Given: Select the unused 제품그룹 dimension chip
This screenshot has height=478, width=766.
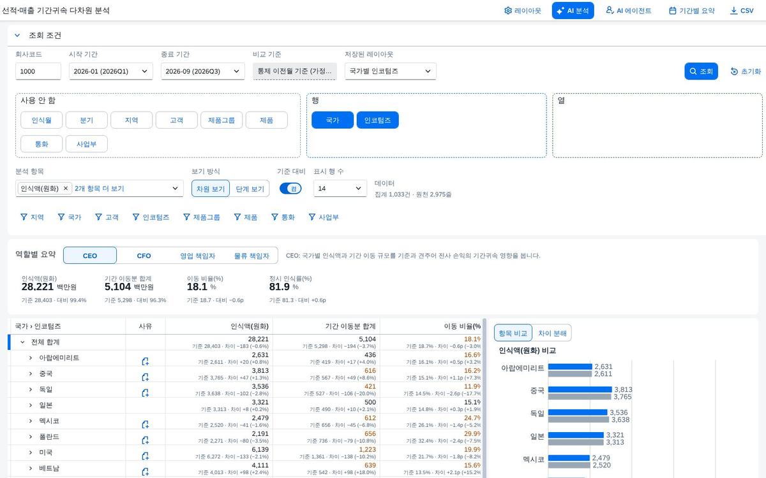Looking at the screenshot, I should tap(222, 120).
